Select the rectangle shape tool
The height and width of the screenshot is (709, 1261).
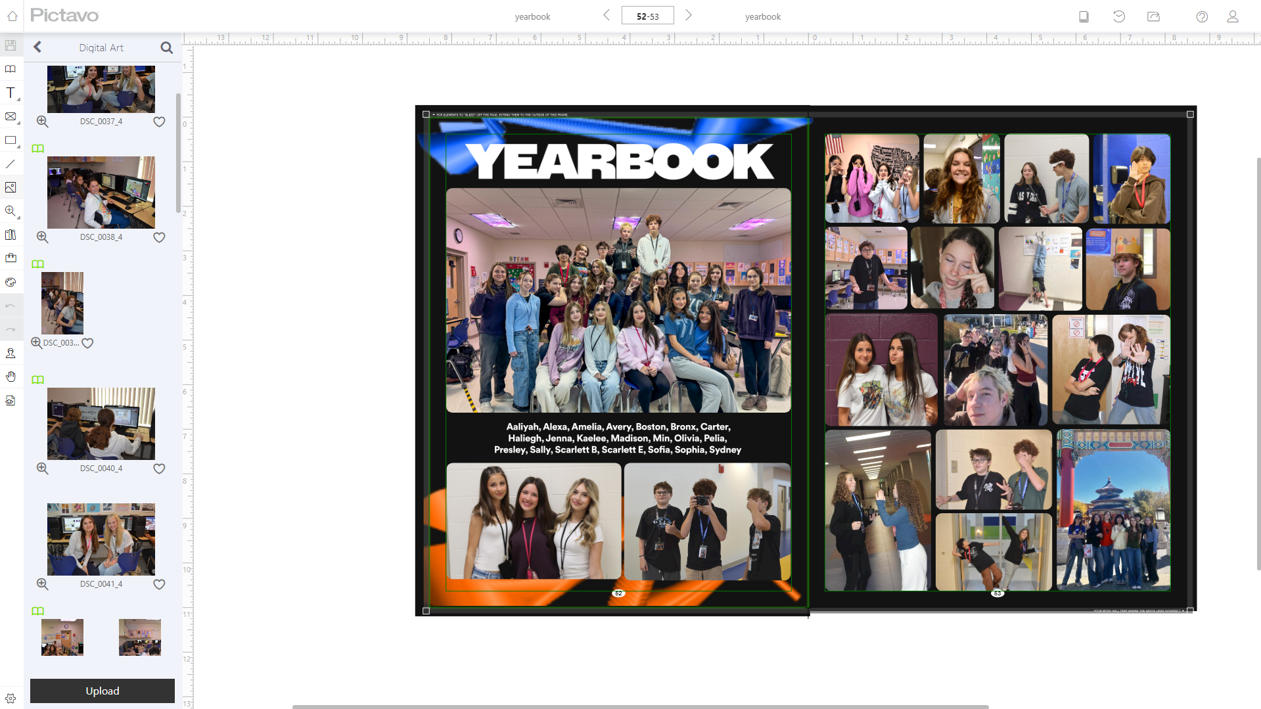(11, 140)
